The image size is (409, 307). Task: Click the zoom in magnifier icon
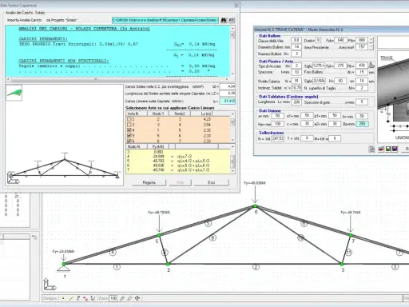click(x=122, y=298)
